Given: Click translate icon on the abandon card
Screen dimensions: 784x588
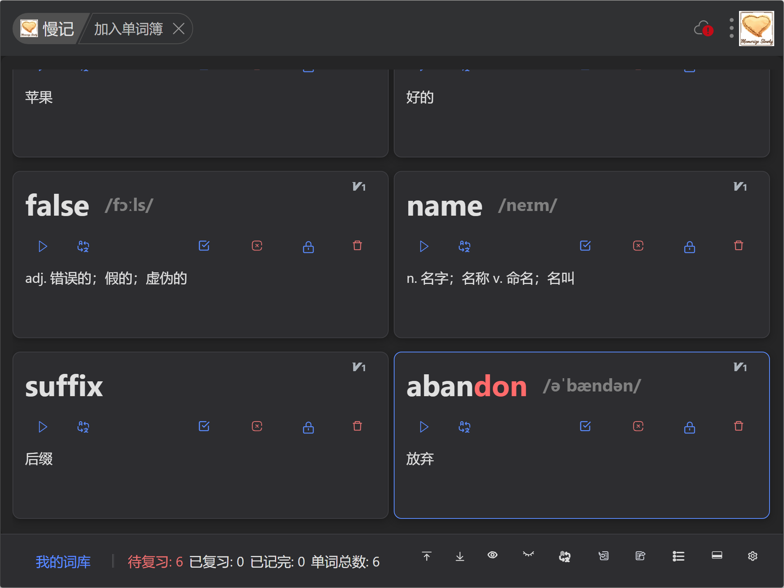Looking at the screenshot, I should tap(465, 427).
